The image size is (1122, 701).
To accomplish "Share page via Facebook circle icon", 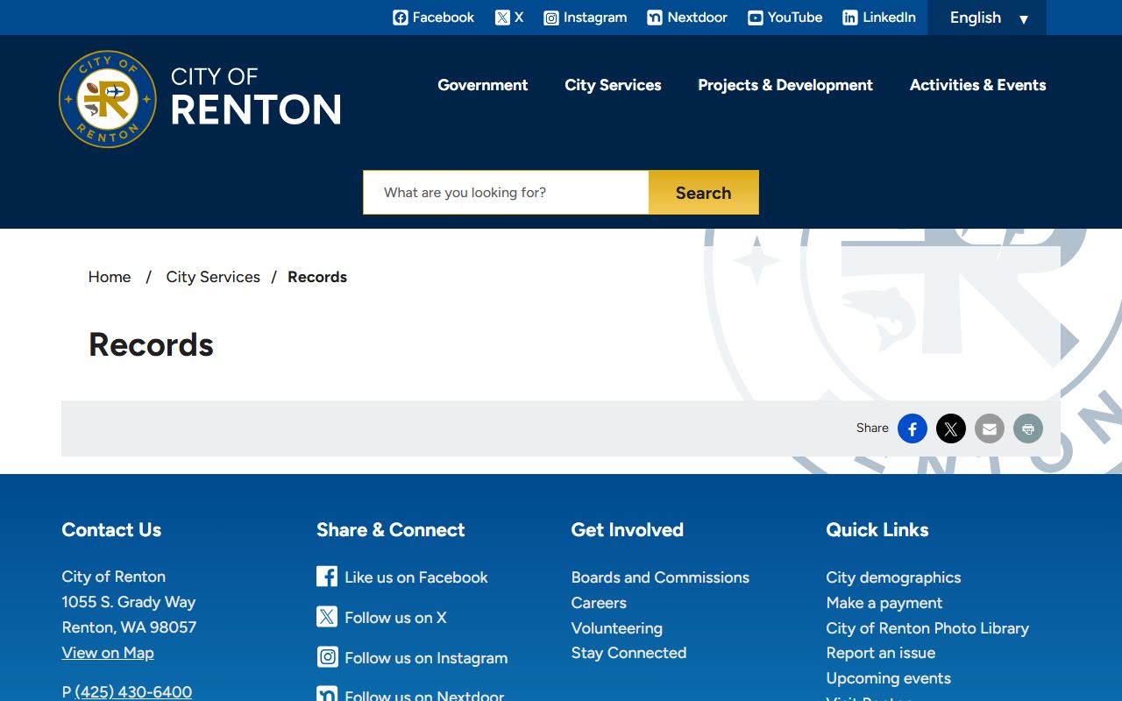I will click(x=913, y=428).
